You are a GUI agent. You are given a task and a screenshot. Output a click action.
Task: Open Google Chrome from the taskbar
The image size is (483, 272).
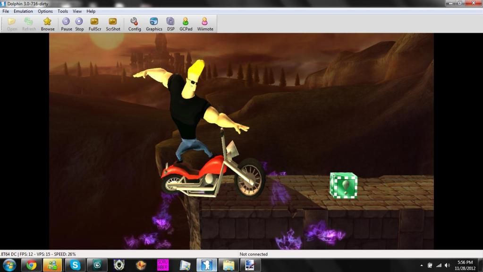[31, 265]
